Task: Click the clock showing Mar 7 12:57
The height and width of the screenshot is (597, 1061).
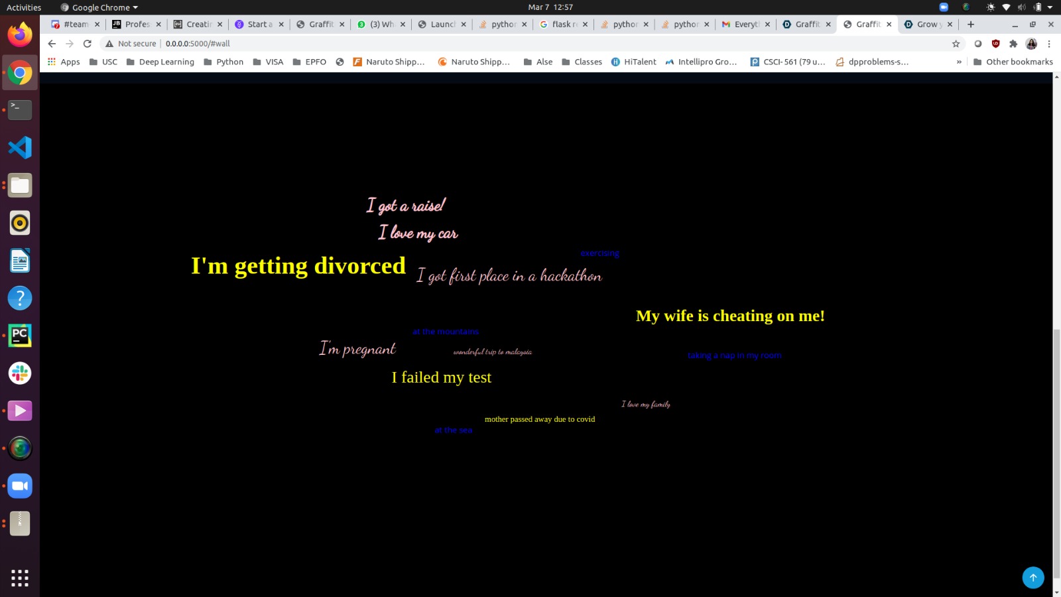Action: pos(550,7)
